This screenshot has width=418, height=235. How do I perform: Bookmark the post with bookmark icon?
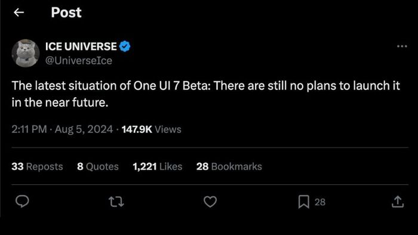303,202
